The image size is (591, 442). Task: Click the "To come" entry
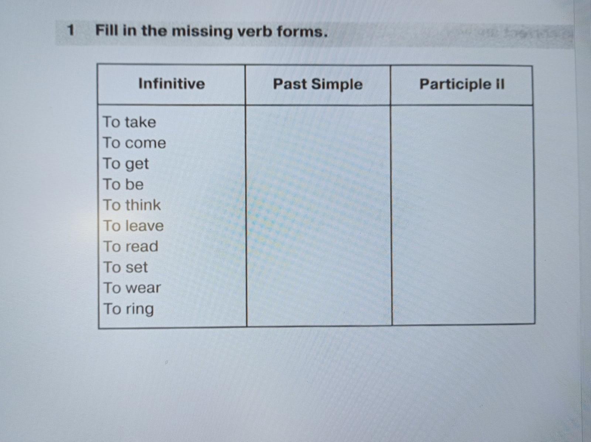tap(134, 143)
